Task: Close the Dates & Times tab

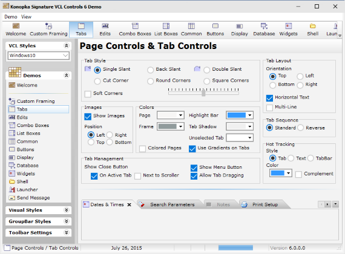Action: [130, 205]
